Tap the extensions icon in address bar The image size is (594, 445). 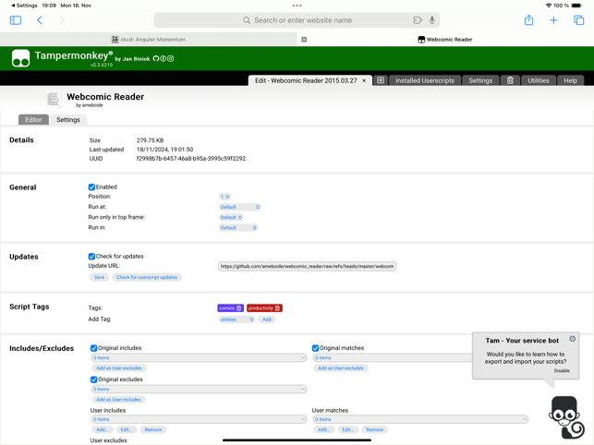coord(418,20)
